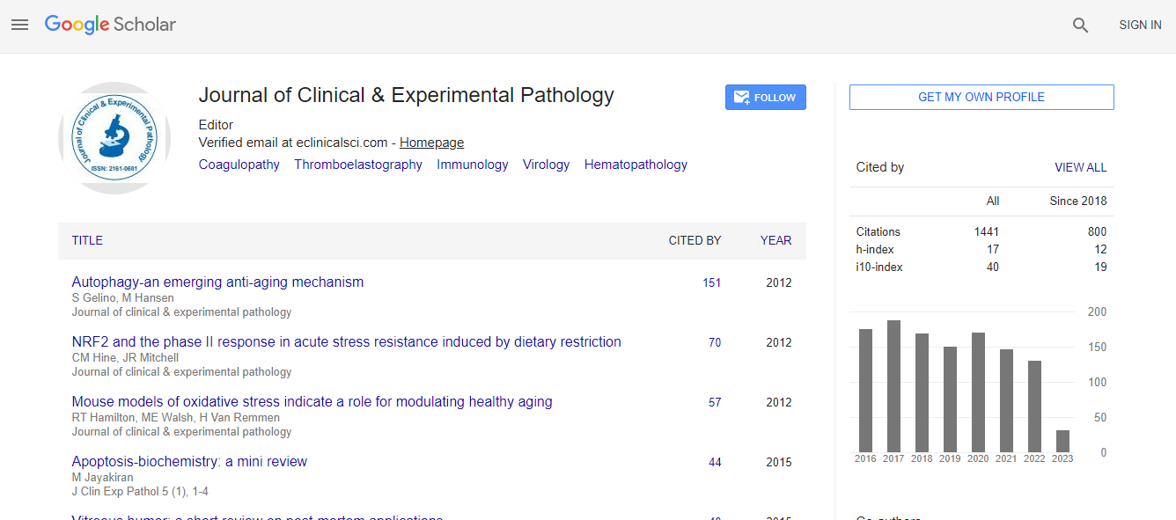Click the journal profile picture
Screen dimensions: 1176x520
click(x=114, y=138)
